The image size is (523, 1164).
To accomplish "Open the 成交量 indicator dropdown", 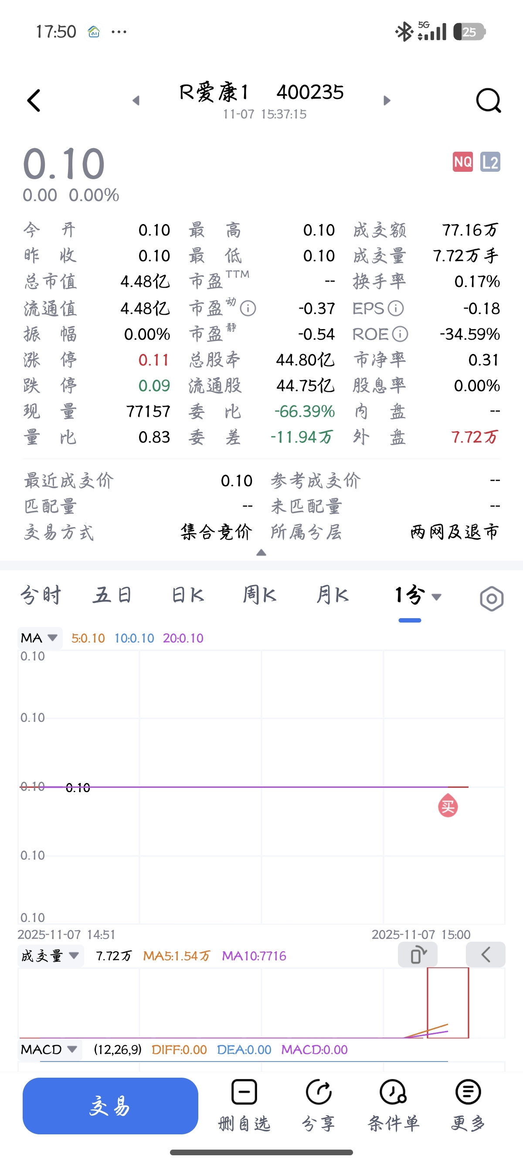I will click(x=51, y=956).
